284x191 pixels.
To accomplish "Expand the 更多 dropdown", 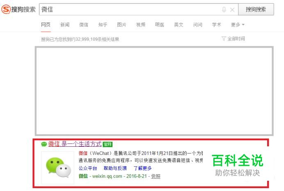I will point(238,25).
